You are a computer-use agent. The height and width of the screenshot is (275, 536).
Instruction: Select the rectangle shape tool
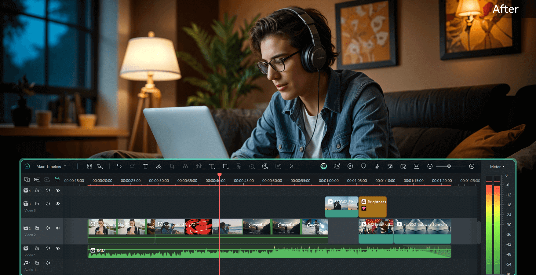pyautogui.click(x=226, y=166)
